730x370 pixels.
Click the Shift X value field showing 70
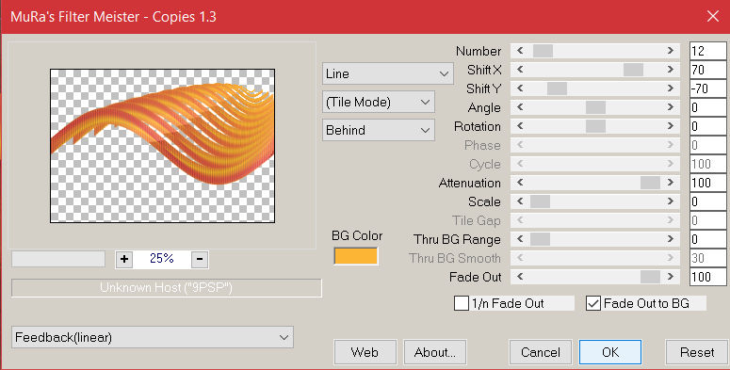(707, 70)
